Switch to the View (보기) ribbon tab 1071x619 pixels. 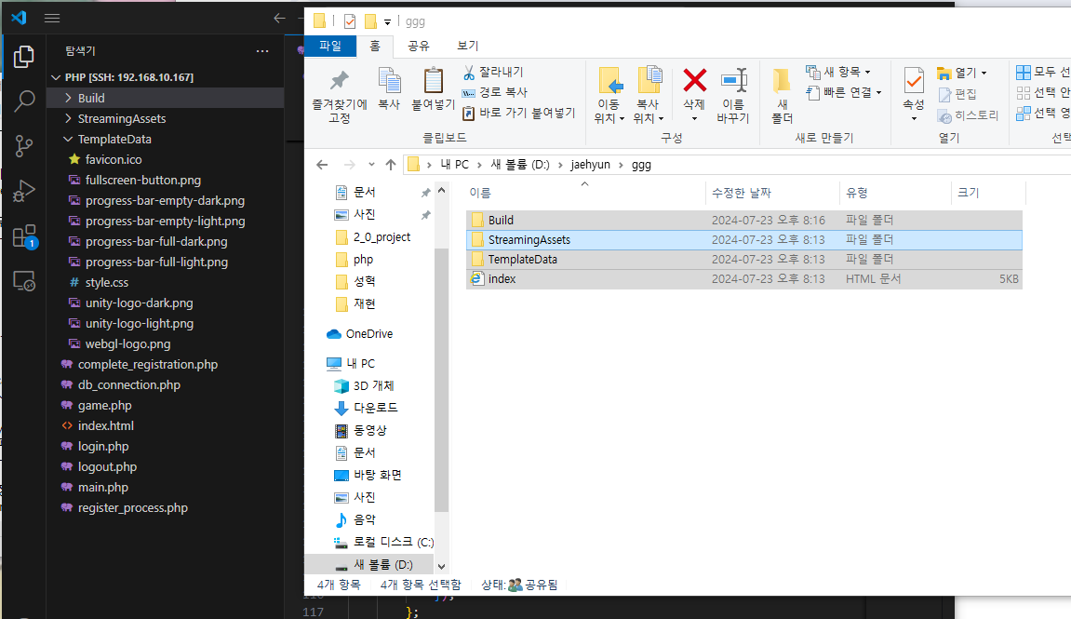pyautogui.click(x=468, y=46)
